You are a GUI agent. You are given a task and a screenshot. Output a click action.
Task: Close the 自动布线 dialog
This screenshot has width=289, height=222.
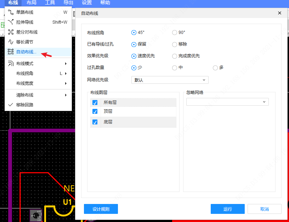[279, 13]
